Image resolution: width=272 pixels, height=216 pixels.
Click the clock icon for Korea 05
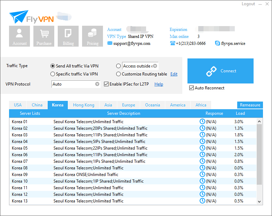click(202, 148)
